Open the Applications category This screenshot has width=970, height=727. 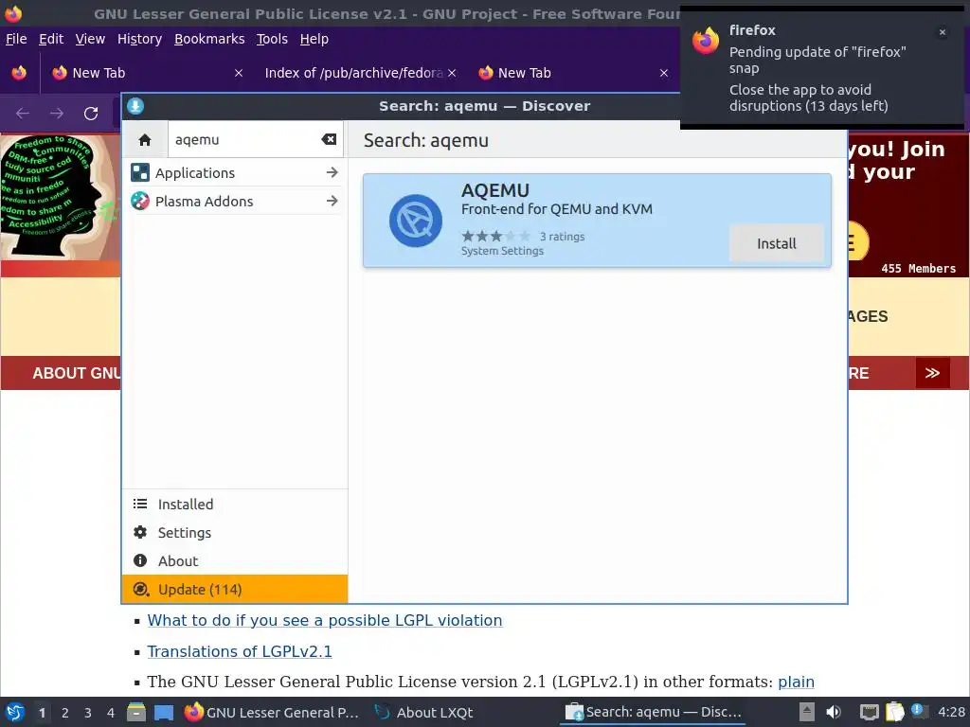pos(235,172)
